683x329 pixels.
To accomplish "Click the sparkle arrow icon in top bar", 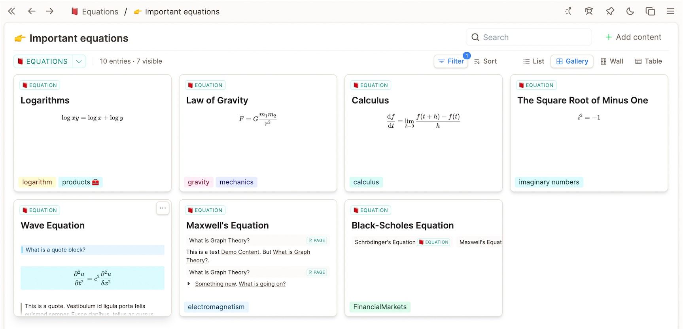I will 568,11.
